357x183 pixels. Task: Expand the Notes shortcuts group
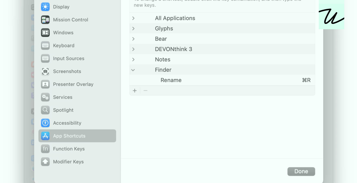(133, 59)
